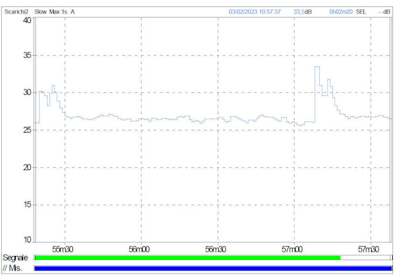Click the empty white end of Segnale bar
This screenshot has width=394, height=280.
tap(365, 258)
